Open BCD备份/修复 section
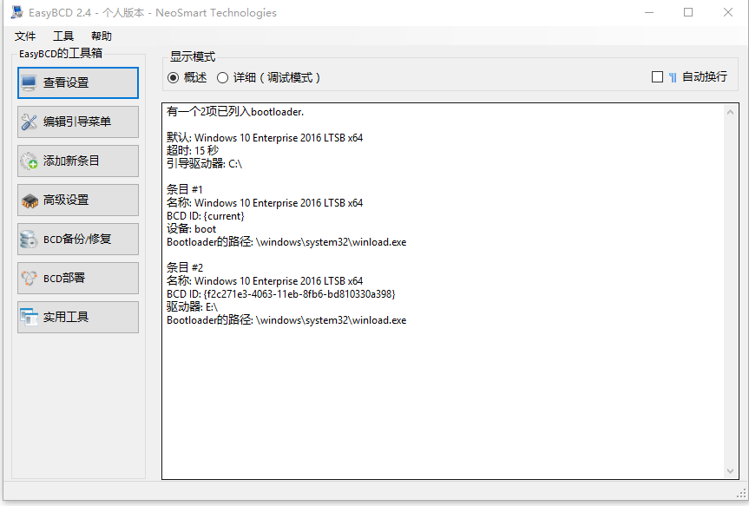Viewport: 749px width, 506px height. [78, 240]
